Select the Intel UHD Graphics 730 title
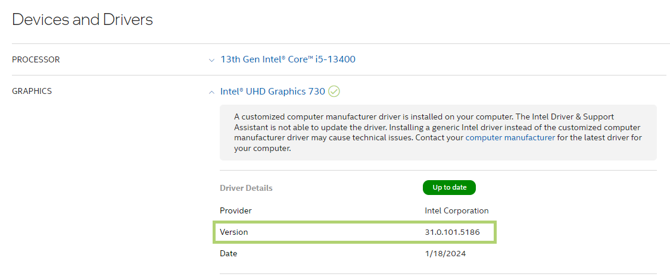 tap(273, 92)
